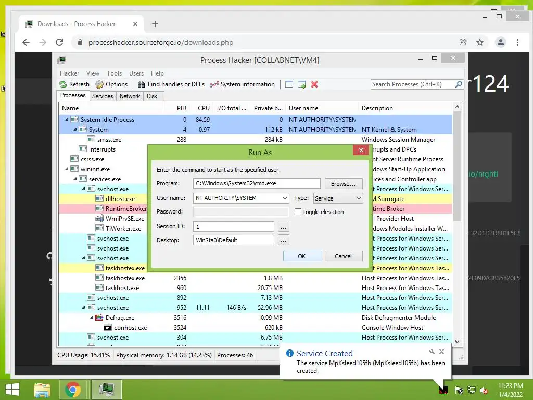Collapse svchost.exe PID 952 node
Screen dimensions: 533x400
pos(84,307)
